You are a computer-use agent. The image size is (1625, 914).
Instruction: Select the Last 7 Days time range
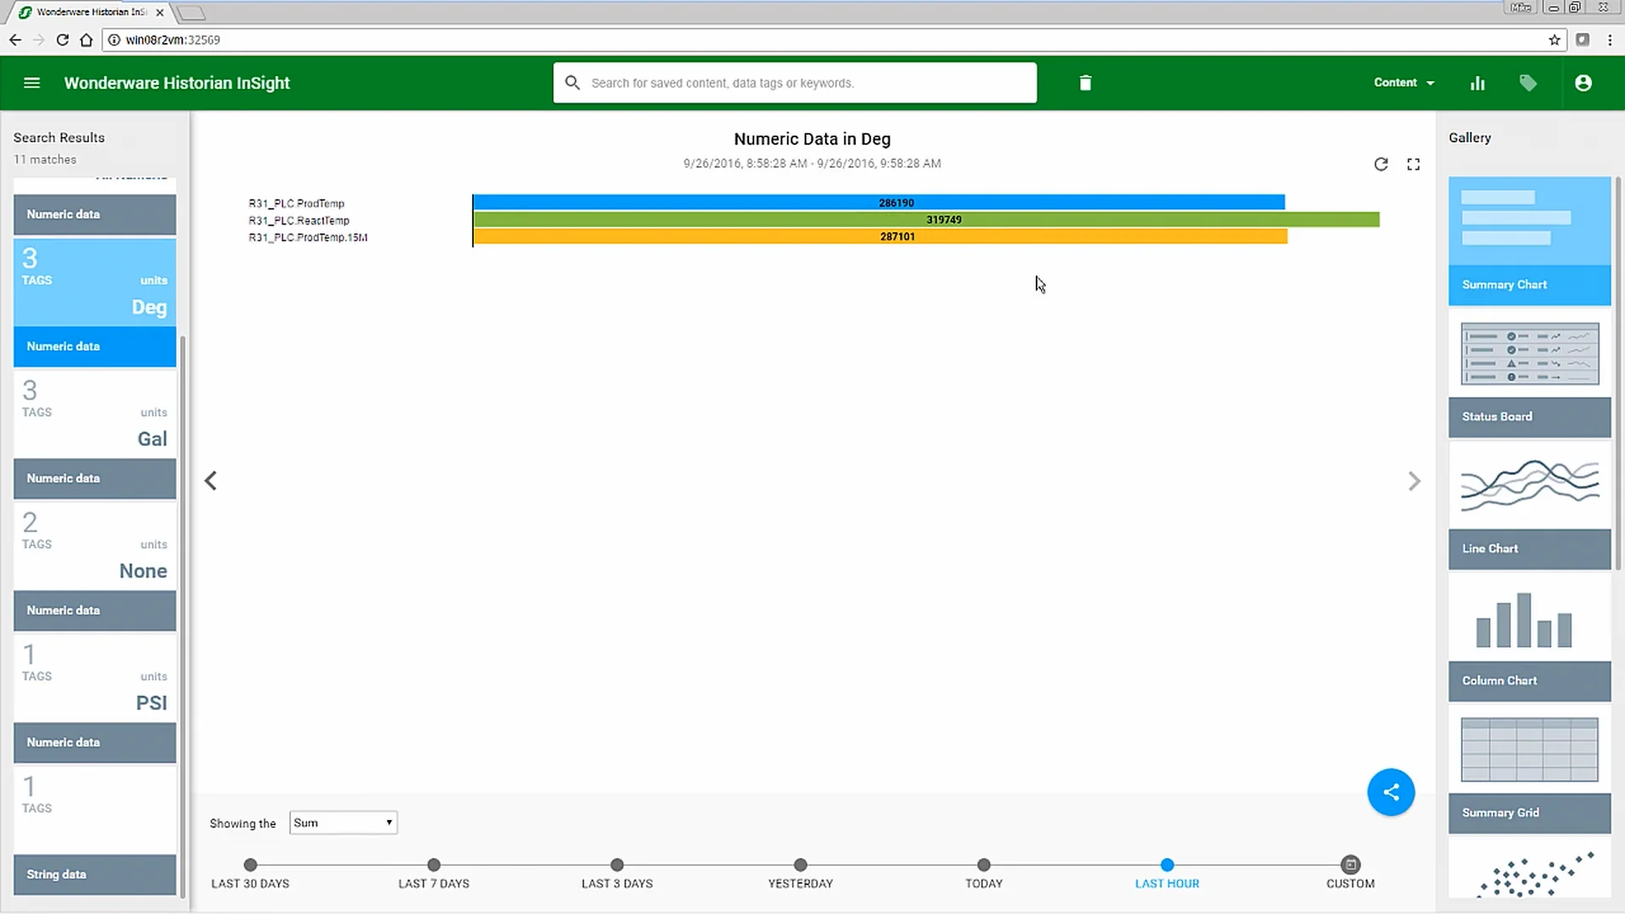point(433,865)
